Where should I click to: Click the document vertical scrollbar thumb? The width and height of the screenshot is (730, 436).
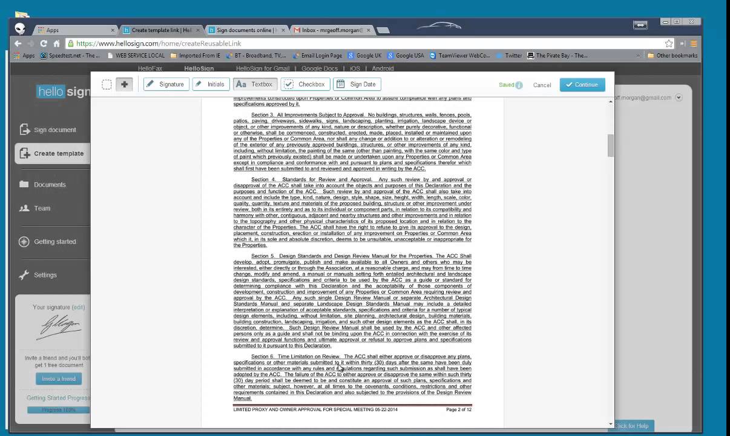coord(611,145)
